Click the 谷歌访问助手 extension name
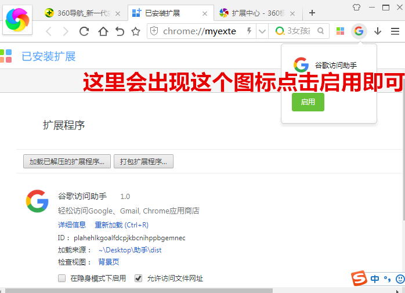Viewport: 405px width, 293px height. pyautogui.click(x=82, y=196)
